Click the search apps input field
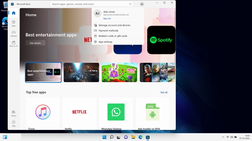The width and height of the screenshot is (252, 141). 92,4
